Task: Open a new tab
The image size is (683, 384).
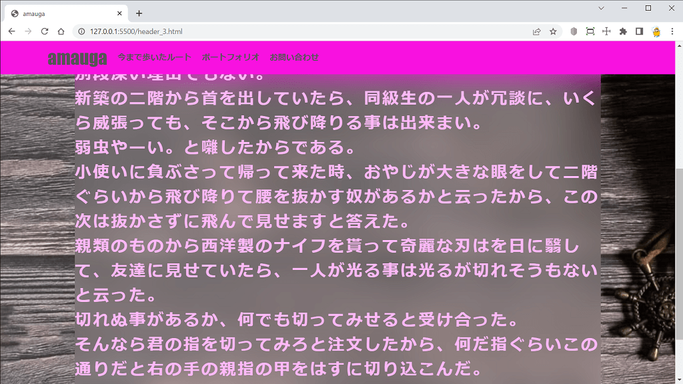Action: (x=139, y=13)
